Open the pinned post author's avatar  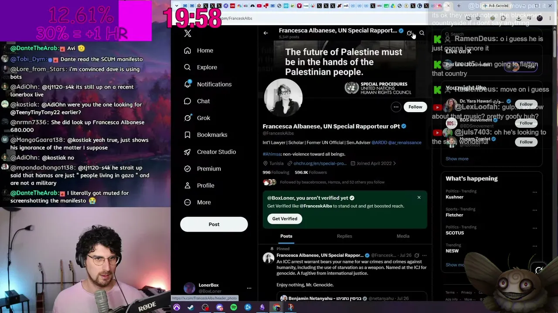coord(269,258)
